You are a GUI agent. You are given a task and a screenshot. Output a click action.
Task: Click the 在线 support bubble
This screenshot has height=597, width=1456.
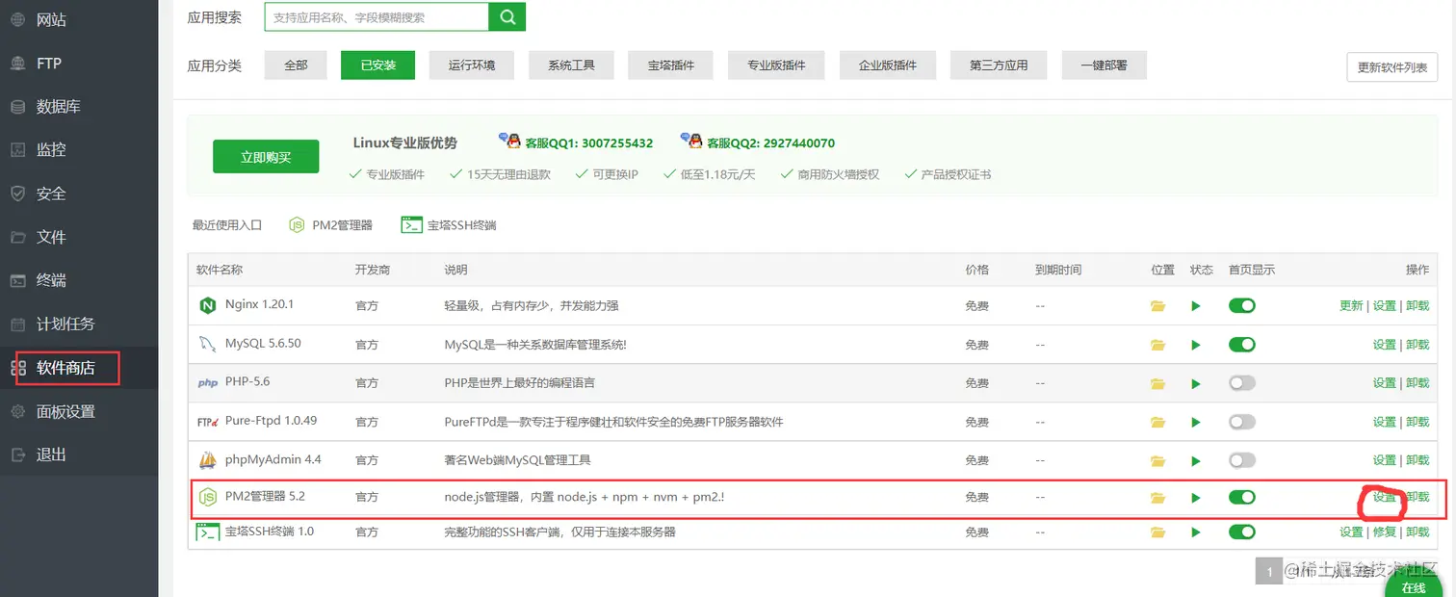pyautogui.click(x=1414, y=584)
